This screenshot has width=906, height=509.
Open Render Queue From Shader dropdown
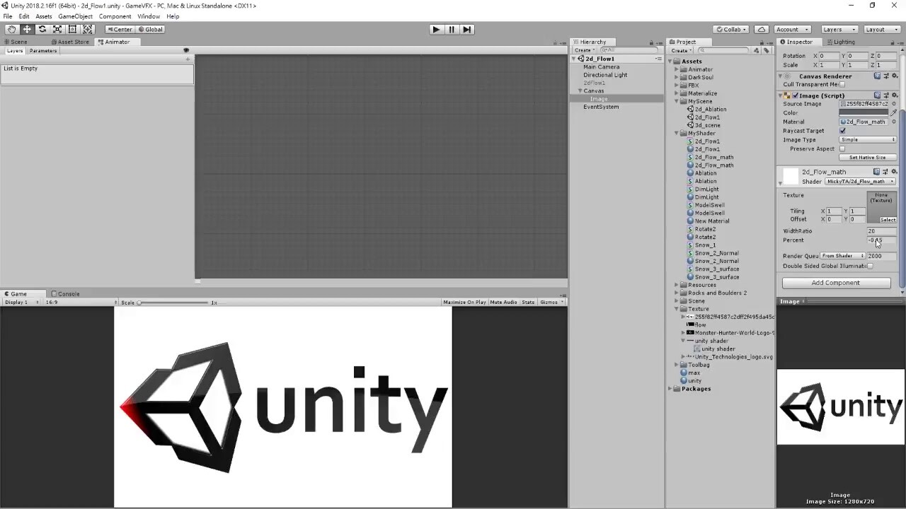(842, 255)
